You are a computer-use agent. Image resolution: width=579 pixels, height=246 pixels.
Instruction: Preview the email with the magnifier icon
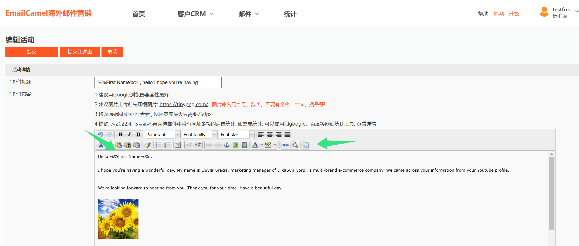pos(295,145)
